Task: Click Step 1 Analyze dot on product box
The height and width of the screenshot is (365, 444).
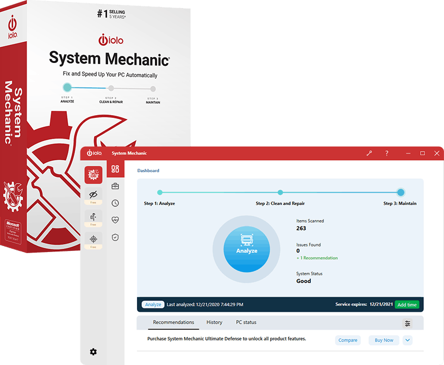Action: pyautogui.click(x=67, y=87)
